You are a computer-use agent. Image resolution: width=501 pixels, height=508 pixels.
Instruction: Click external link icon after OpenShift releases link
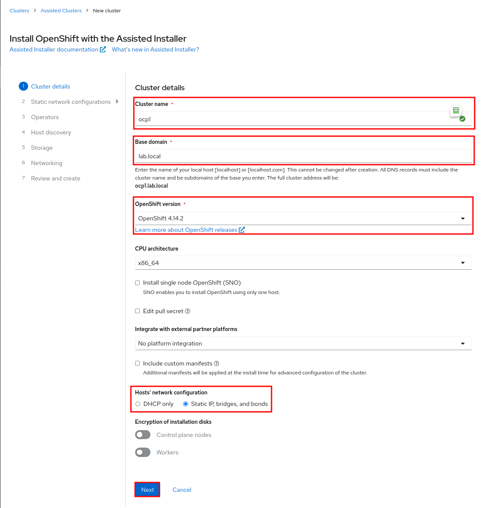coord(242,230)
